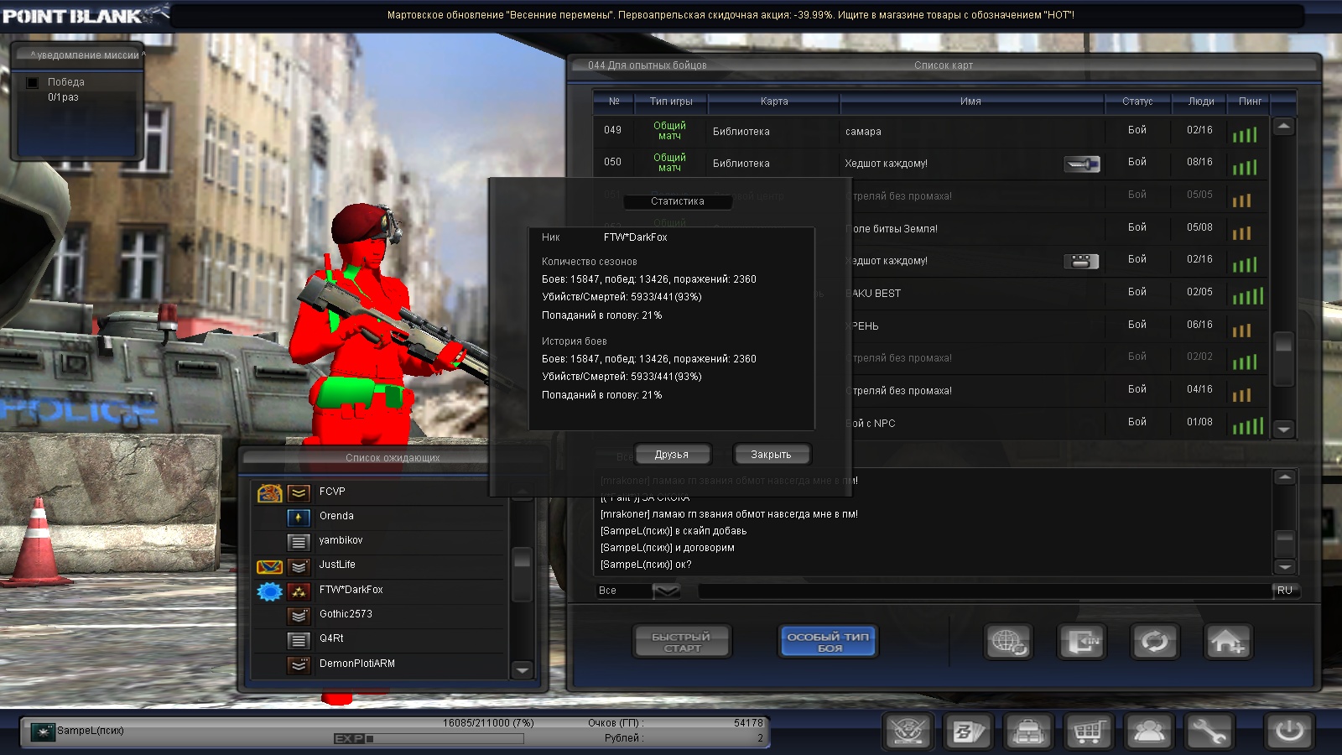Image resolution: width=1342 pixels, height=755 pixels.
Task: Click the room list scrollbar thumb
Action: [x=1283, y=344]
